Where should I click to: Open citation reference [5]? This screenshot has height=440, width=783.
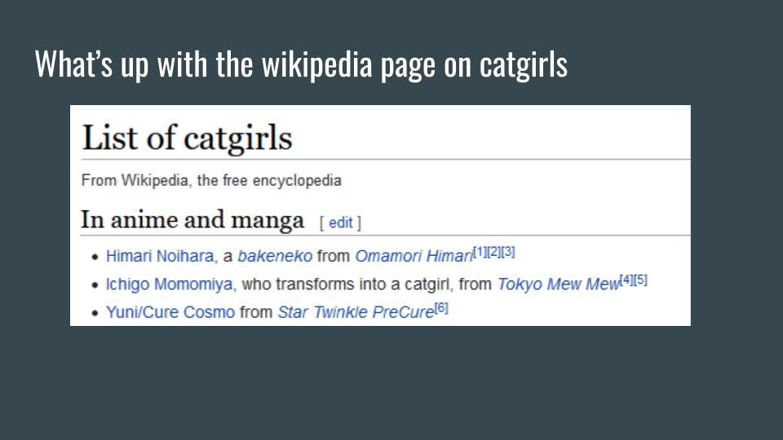click(x=640, y=279)
